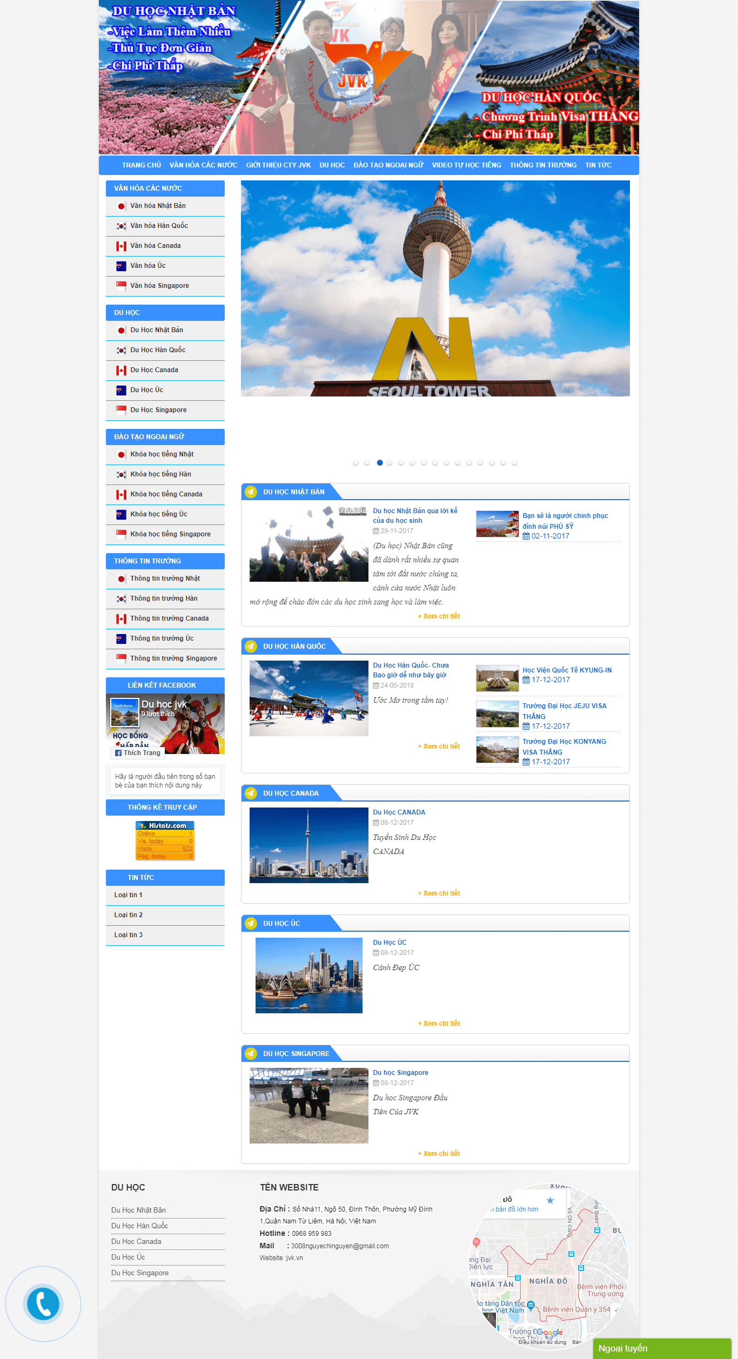Click the Canada flag beside Khóa học tiếng Canada
The image size is (738, 1359).
pos(121,495)
